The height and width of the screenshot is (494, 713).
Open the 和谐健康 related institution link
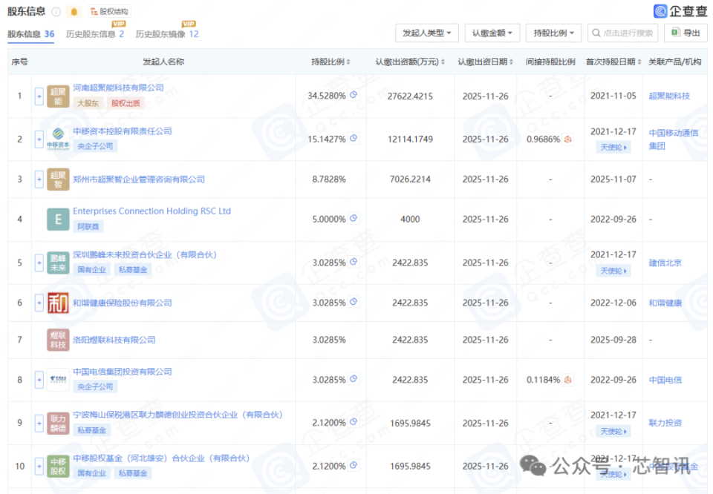[x=665, y=303]
